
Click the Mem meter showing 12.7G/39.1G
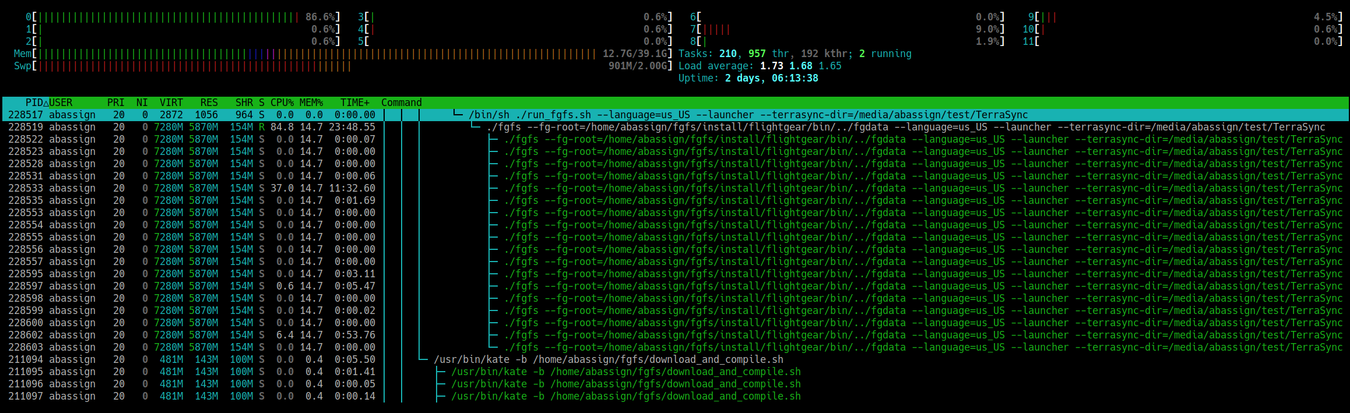(x=343, y=54)
